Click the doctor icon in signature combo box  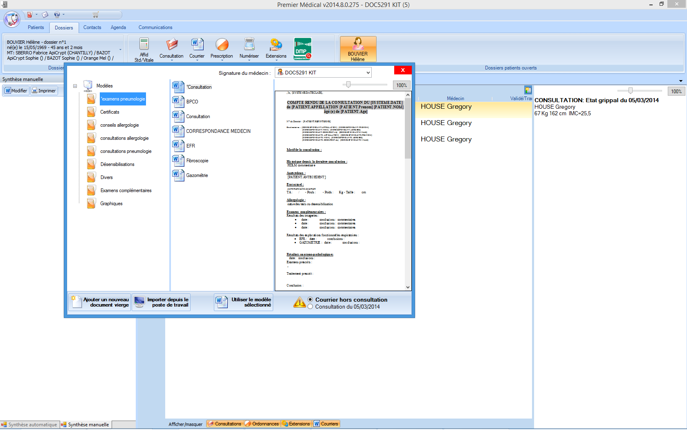coord(280,72)
